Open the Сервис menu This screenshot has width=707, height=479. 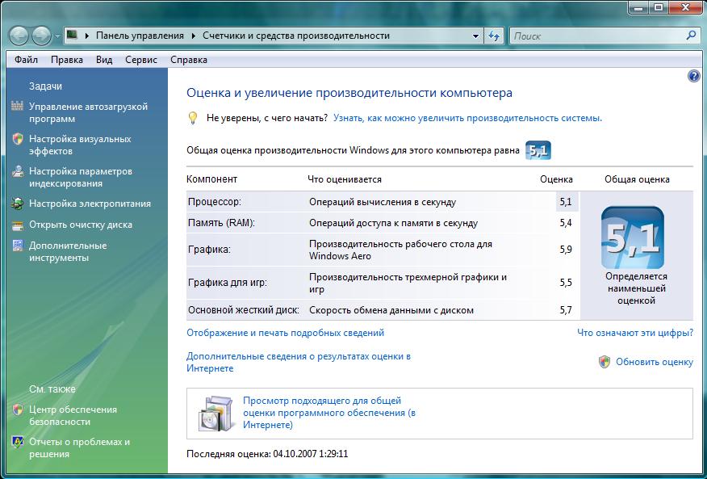(x=141, y=60)
